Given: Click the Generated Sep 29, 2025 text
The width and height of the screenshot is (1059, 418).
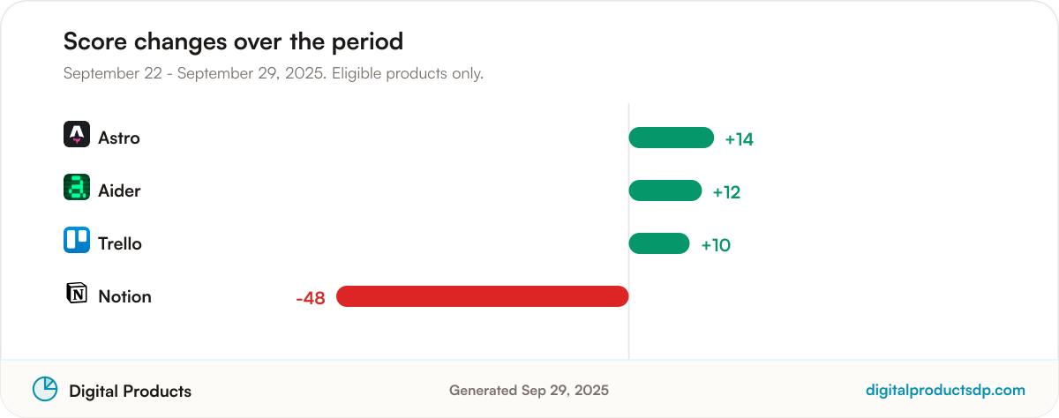Looking at the screenshot, I should (529, 390).
